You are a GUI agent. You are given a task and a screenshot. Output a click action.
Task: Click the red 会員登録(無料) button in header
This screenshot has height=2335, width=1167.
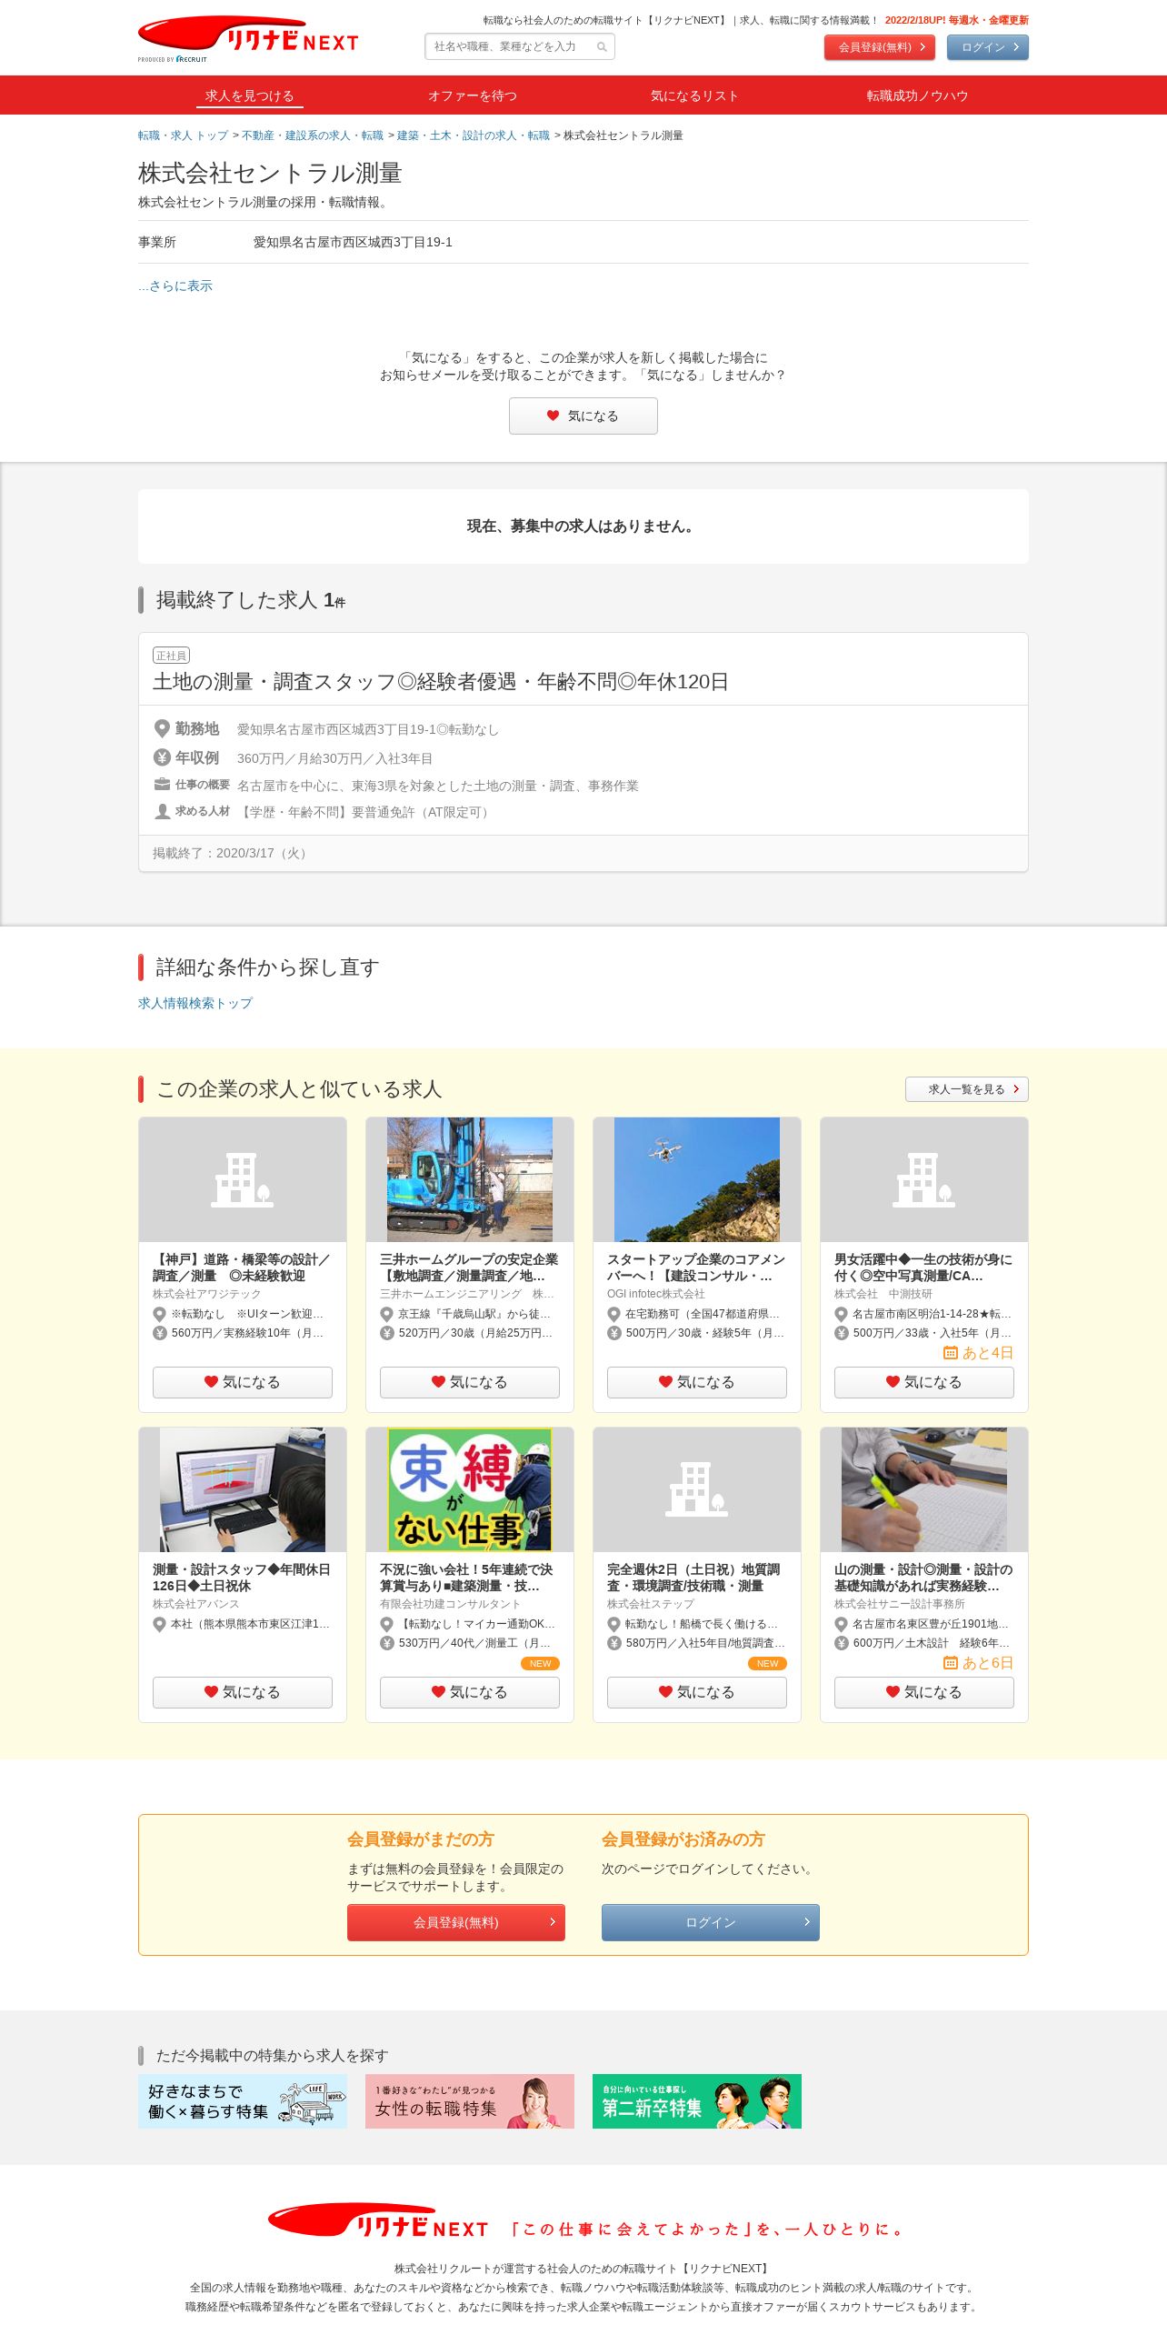tap(879, 47)
